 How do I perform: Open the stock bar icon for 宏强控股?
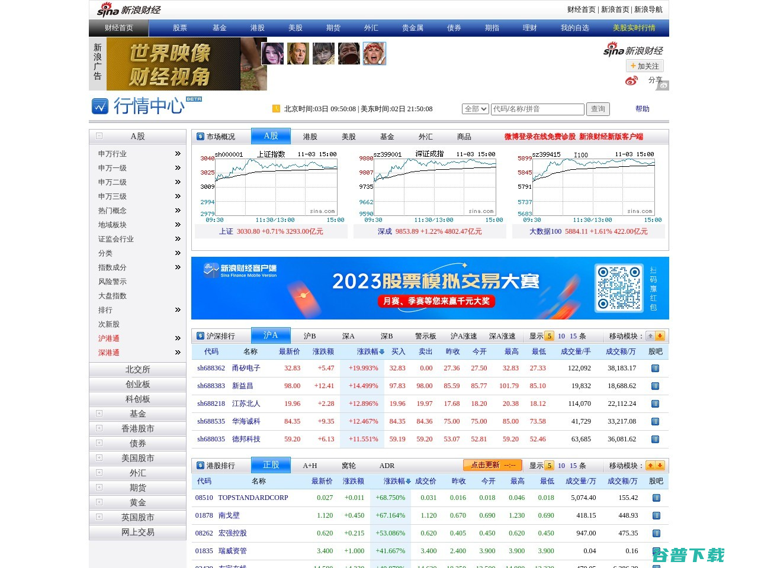(x=656, y=533)
